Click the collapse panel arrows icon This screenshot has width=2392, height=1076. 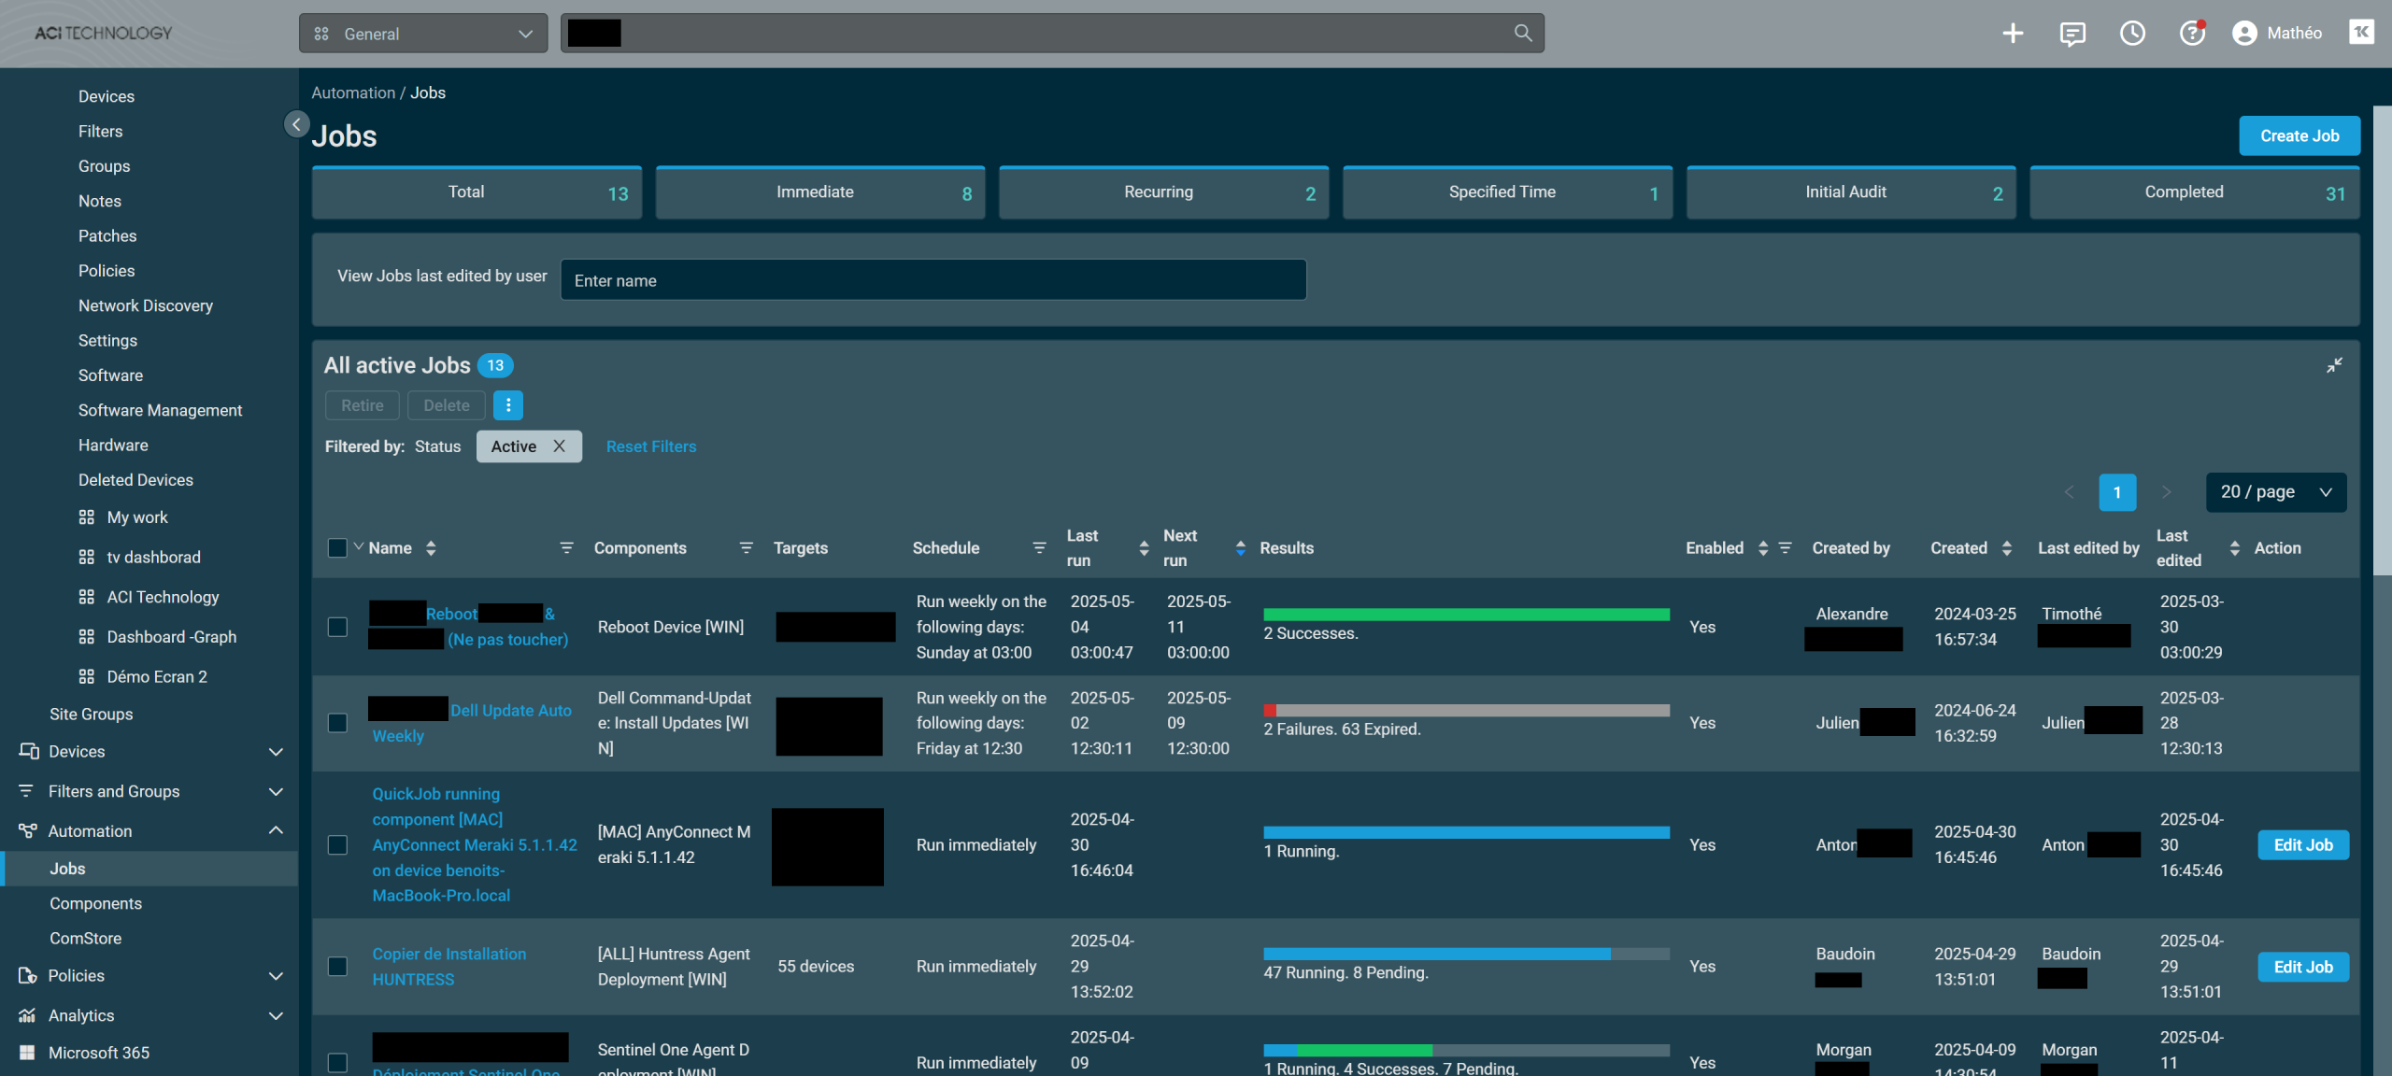2334,365
